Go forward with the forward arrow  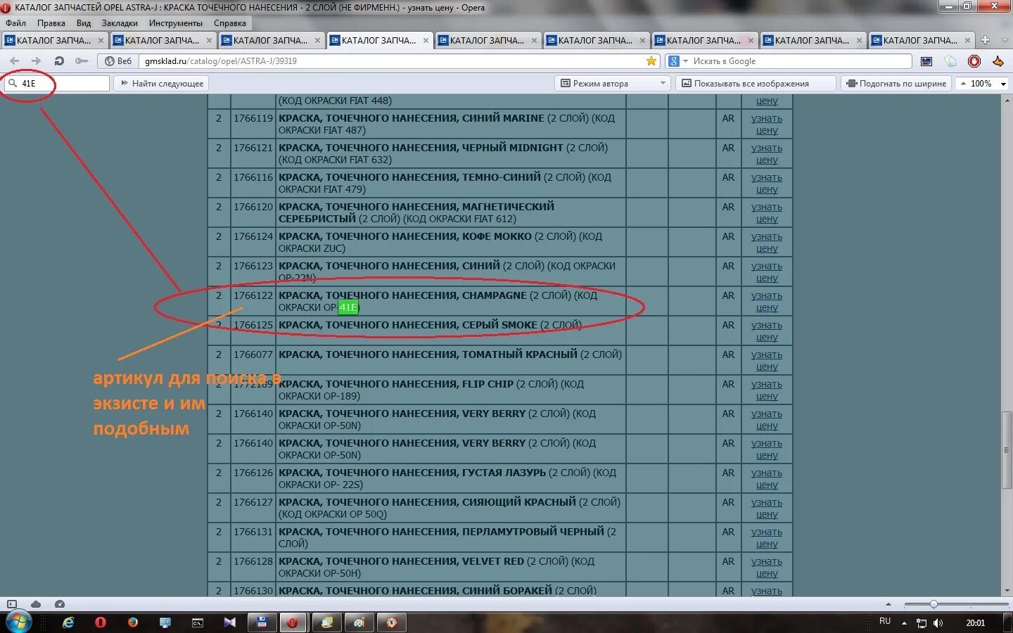click(x=37, y=61)
